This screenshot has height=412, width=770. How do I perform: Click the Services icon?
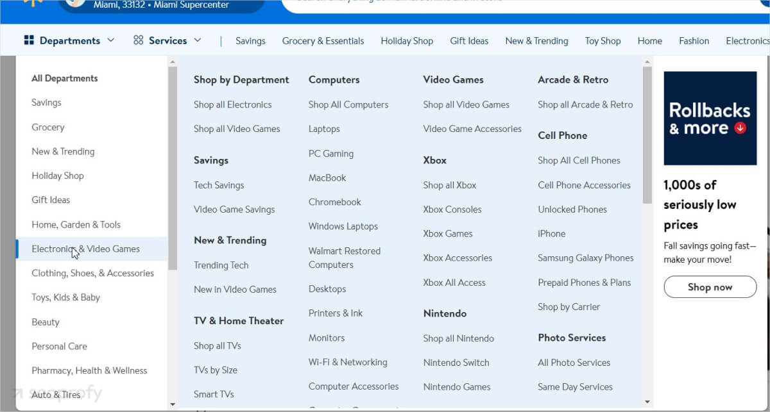138,40
